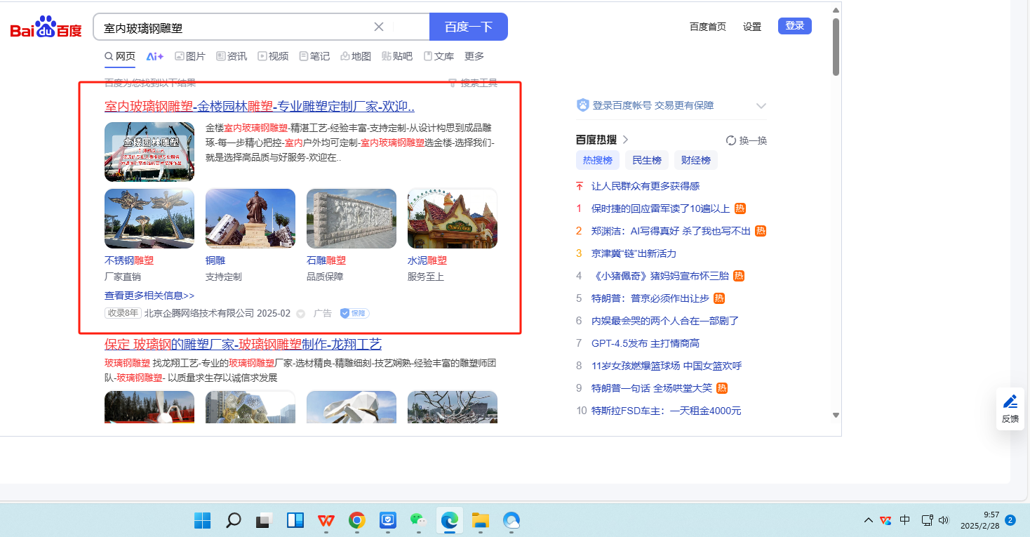Select the 财经榜 ranking list

[696, 160]
